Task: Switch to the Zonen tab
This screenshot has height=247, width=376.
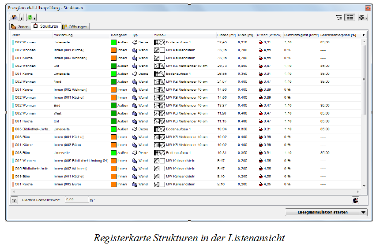Action: coord(20,26)
